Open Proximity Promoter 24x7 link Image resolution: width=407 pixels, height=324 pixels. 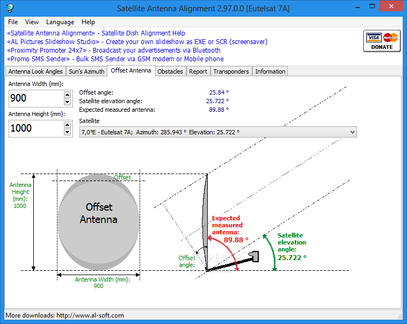(x=114, y=51)
